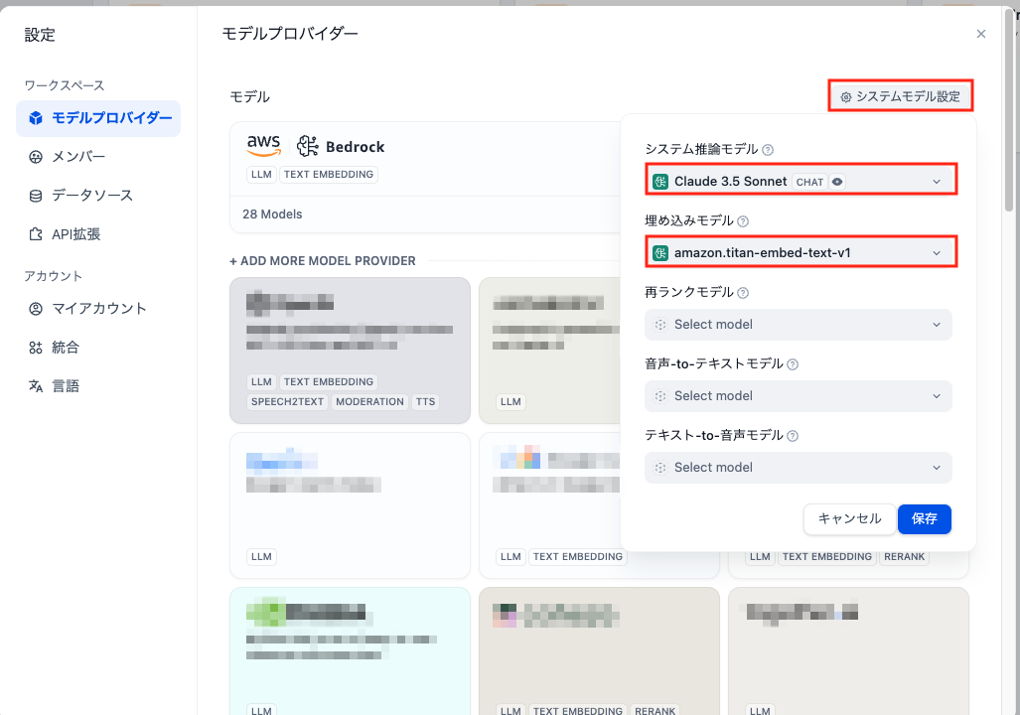The height and width of the screenshot is (715, 1020).
Task: Click the vertical scrollbar of the settings page
Action: click(1009, 110)
